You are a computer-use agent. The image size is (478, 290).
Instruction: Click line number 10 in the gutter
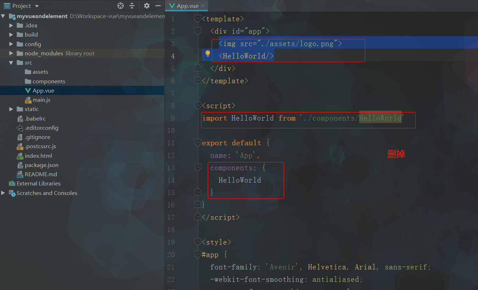(171, 130)
